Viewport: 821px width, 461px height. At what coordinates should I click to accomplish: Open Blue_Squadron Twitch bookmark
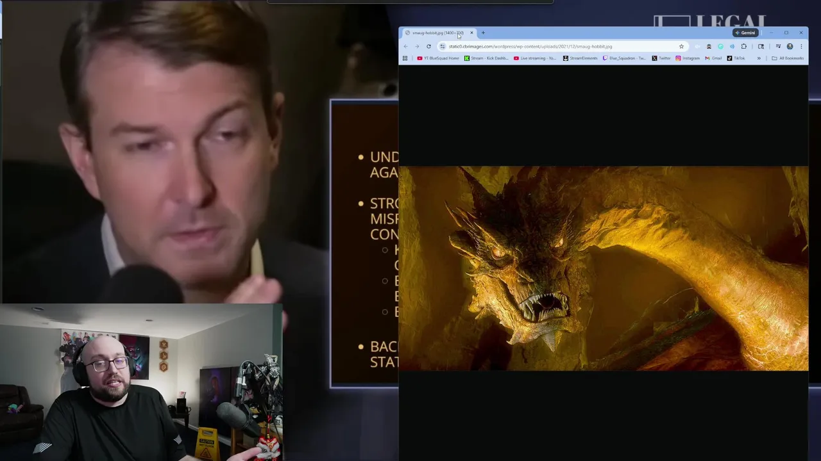(625, 58)
